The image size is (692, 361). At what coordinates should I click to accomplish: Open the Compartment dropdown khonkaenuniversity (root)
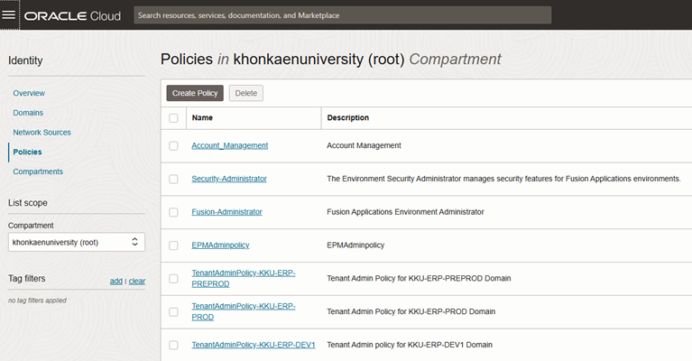pos(77,242)
